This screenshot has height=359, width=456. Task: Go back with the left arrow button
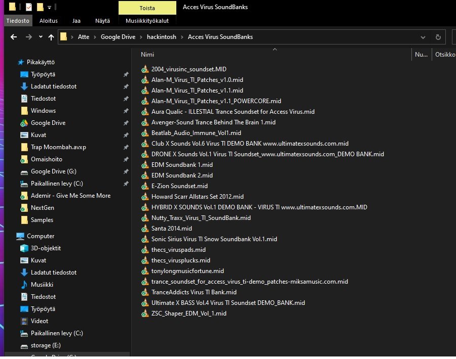(x=13, y=37)
